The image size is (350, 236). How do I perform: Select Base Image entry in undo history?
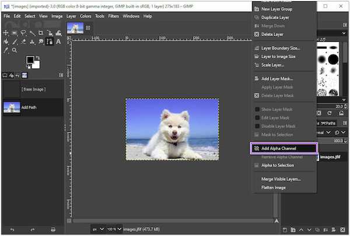coord(33,89)
